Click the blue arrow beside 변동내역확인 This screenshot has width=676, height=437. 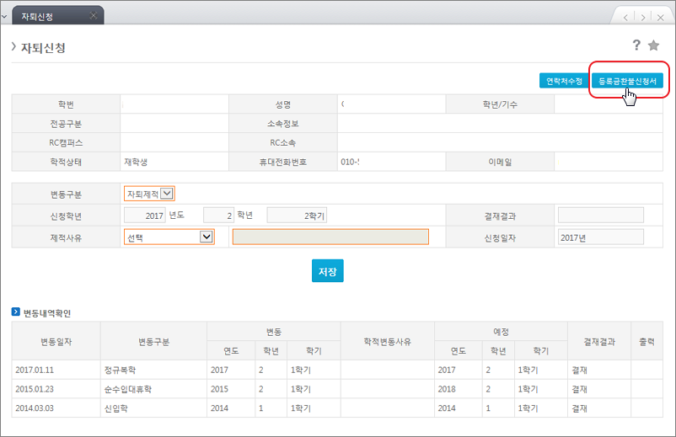point(16,312)
